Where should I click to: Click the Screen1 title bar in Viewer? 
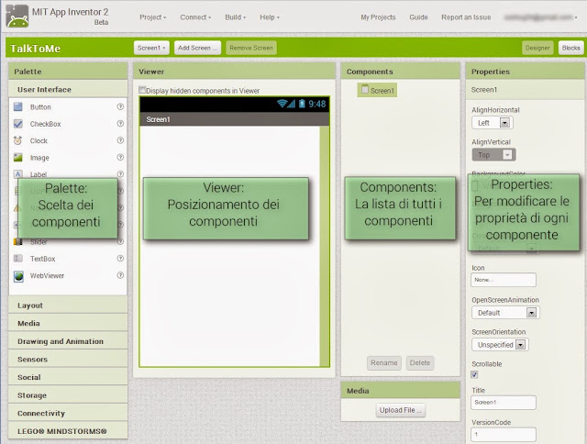point(235,119)
